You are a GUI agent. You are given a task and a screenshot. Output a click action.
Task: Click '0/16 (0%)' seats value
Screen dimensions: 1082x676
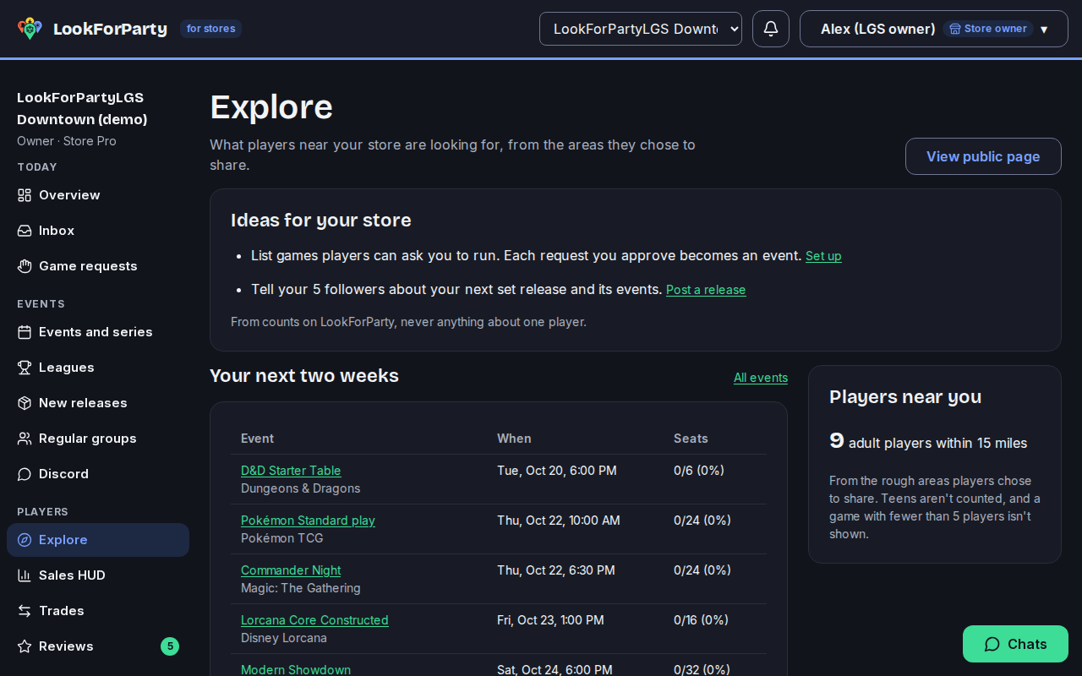point(701,620)
